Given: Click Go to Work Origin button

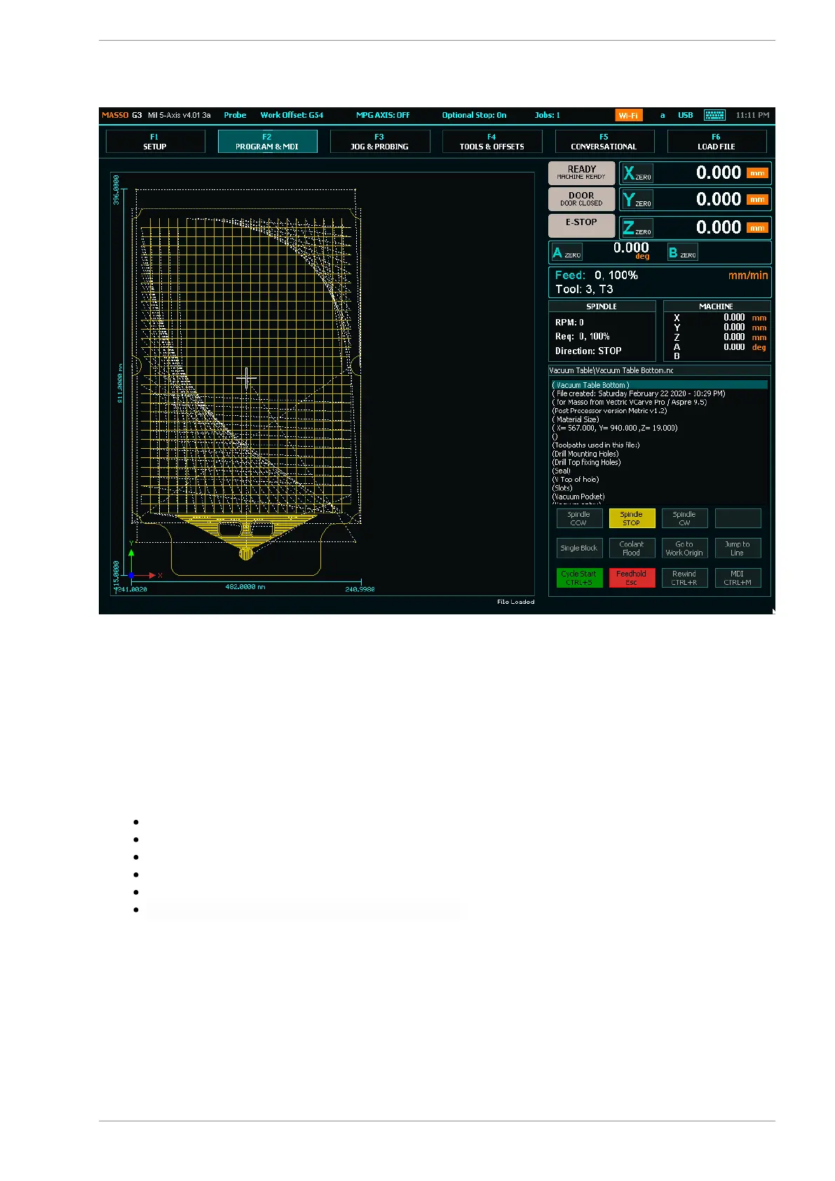Looking at the screenshot, I should (x=684, y=548).
